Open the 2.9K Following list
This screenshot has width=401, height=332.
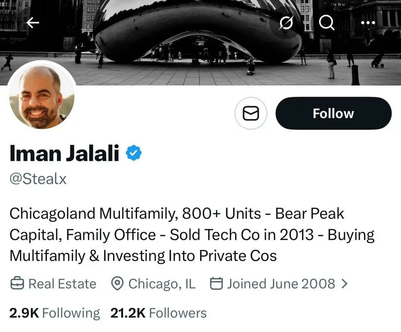click(x=54, y=313)
